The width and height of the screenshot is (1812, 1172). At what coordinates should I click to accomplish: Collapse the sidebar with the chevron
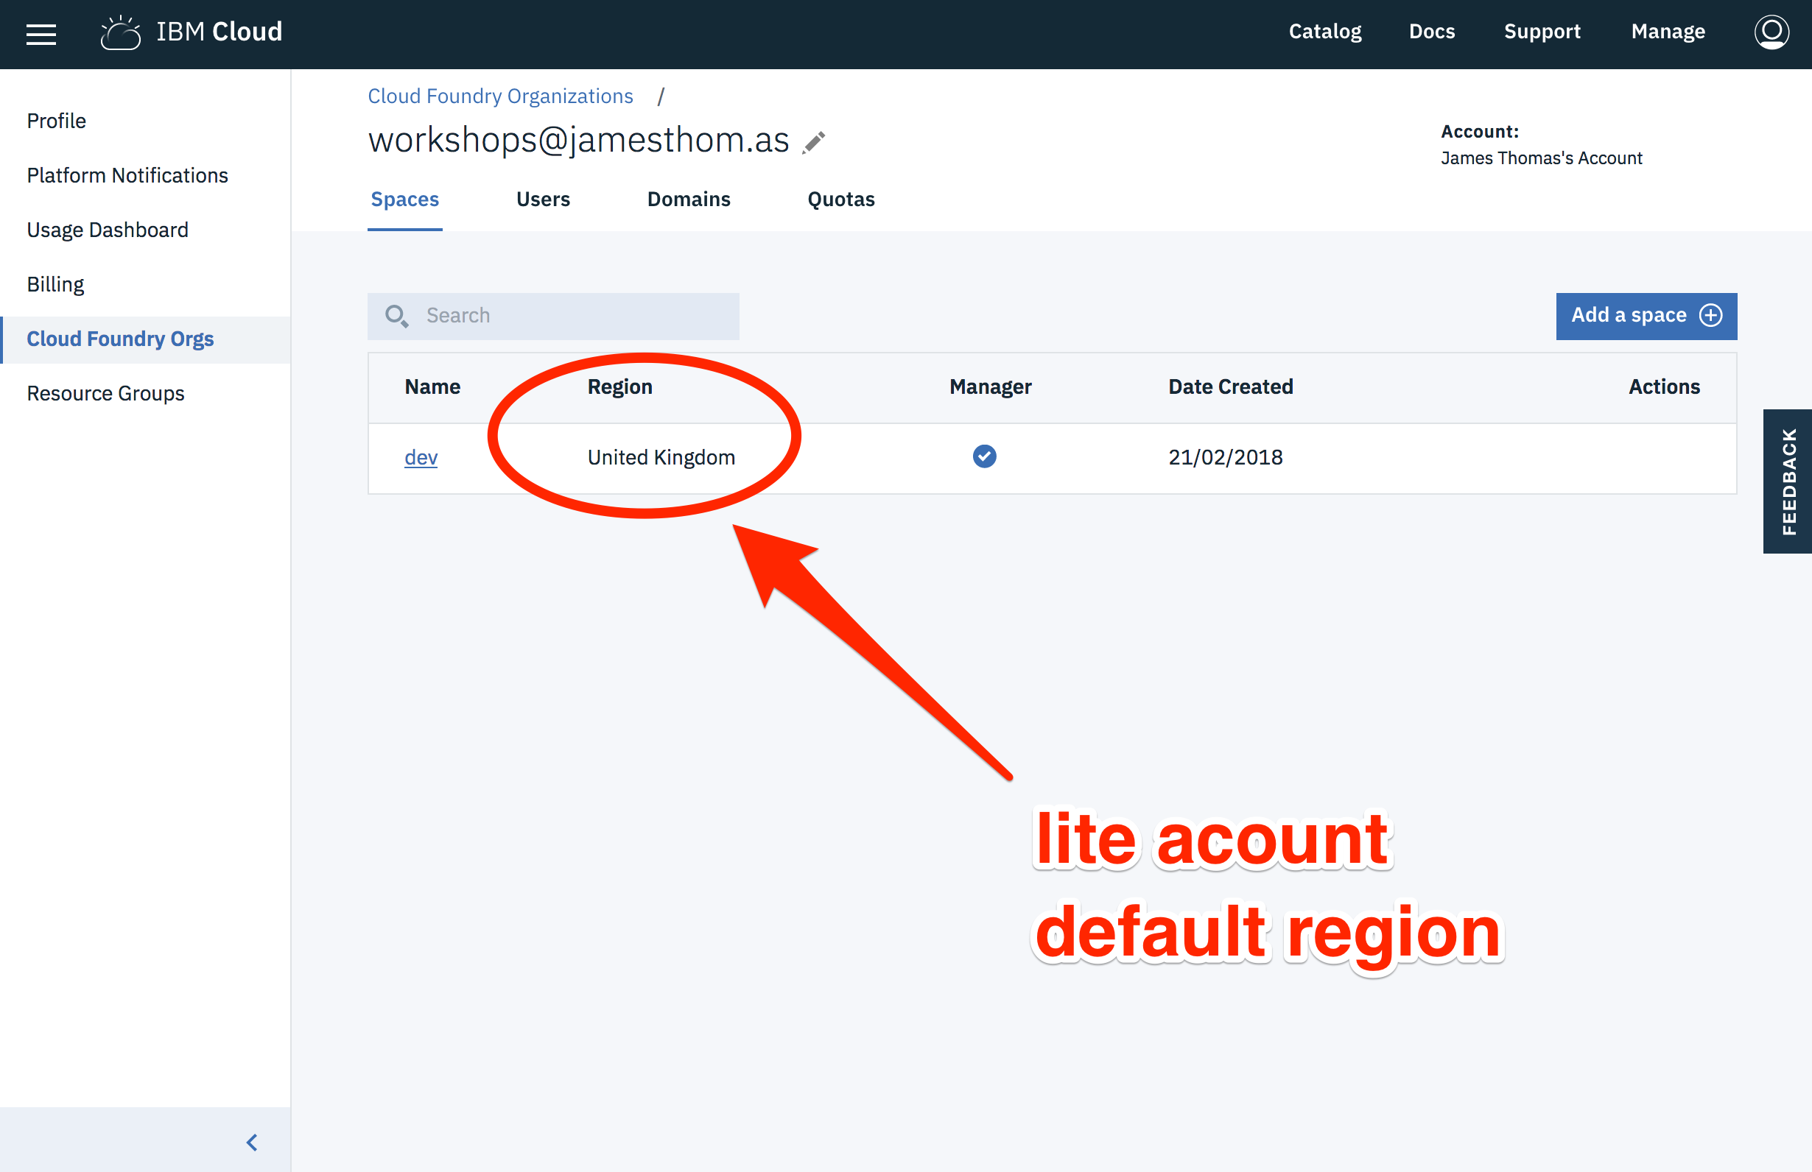click(252, 1142)
